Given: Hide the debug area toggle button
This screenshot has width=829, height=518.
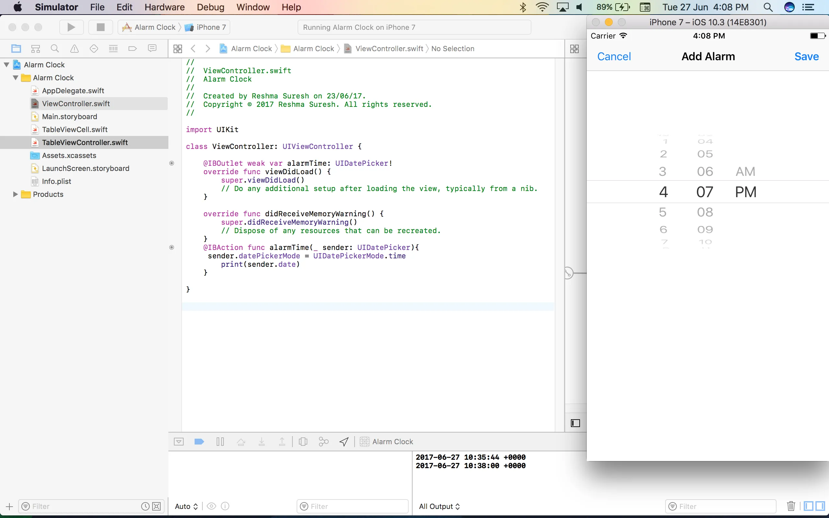Looking at the screenshot, I should pos(178,442).
